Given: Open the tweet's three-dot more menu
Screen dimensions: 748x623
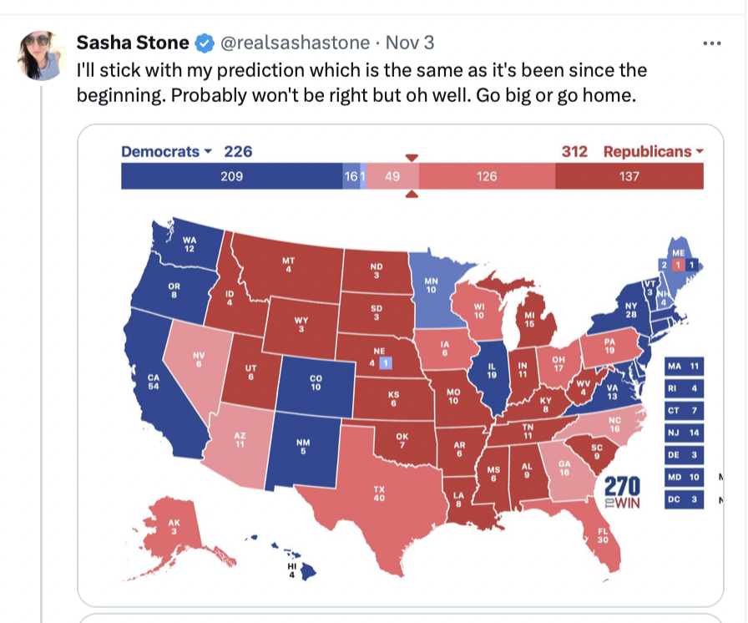Looking at the screenshot, I should [712, 43].
